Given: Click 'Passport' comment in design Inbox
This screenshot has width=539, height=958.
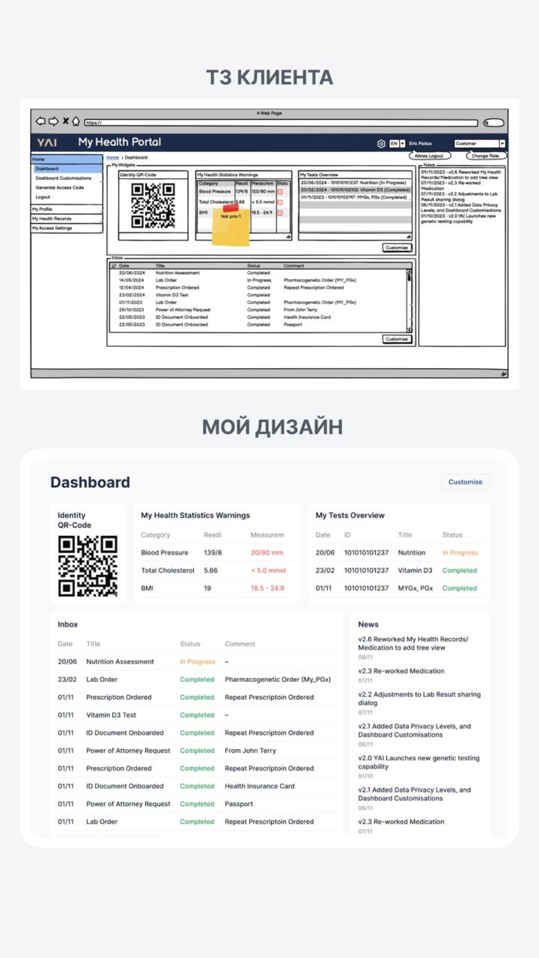Looking at the screenshot, I should [x=239, y=804].
